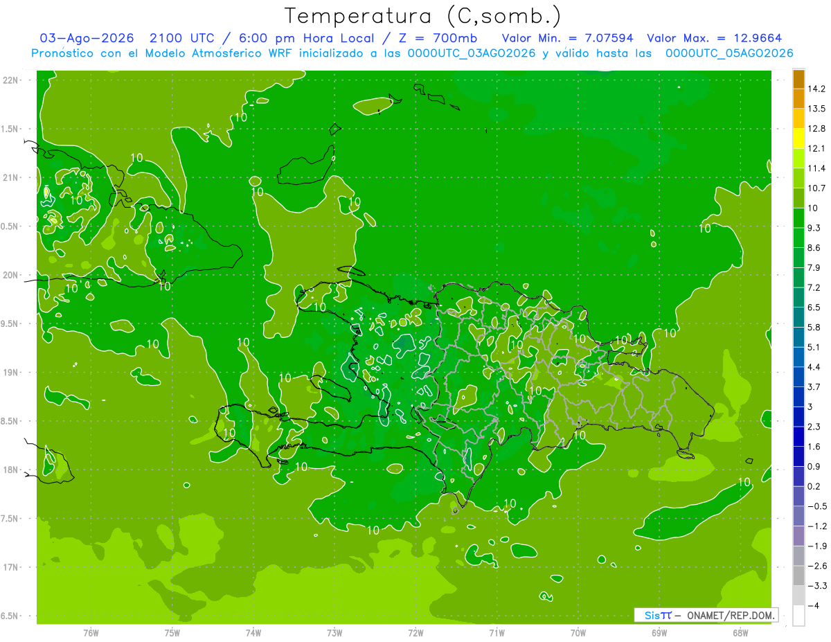Click the dark orange swatch above 14.2

798,78
